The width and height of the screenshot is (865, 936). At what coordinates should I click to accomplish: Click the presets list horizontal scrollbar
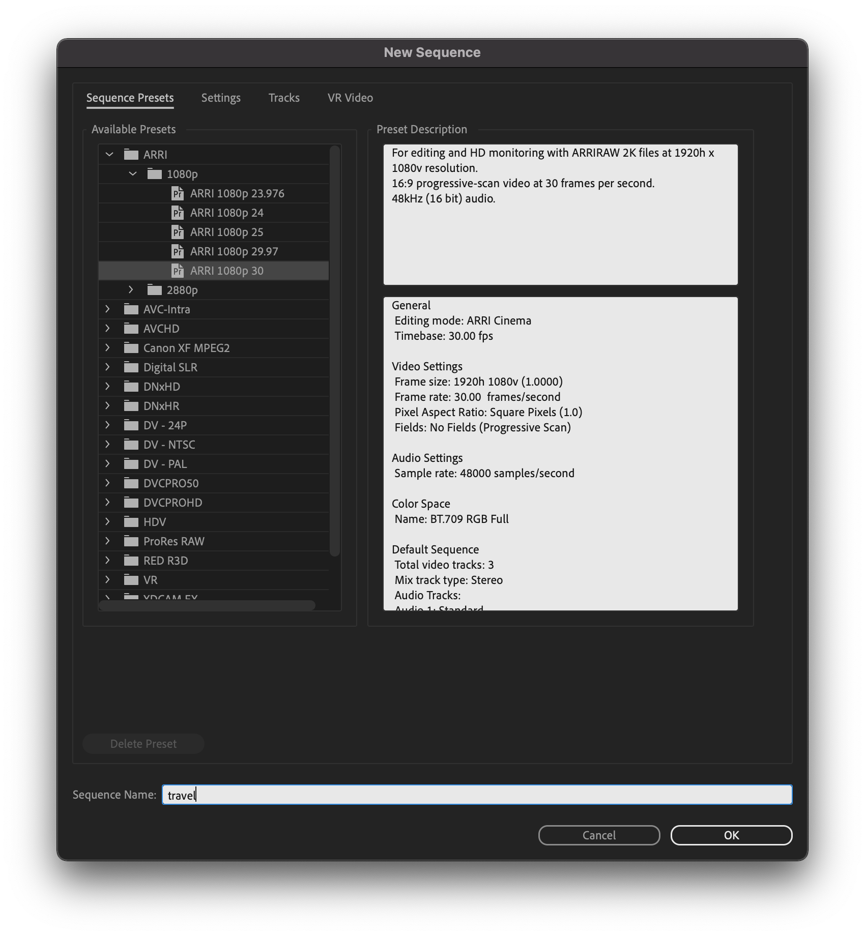(207, 605)
